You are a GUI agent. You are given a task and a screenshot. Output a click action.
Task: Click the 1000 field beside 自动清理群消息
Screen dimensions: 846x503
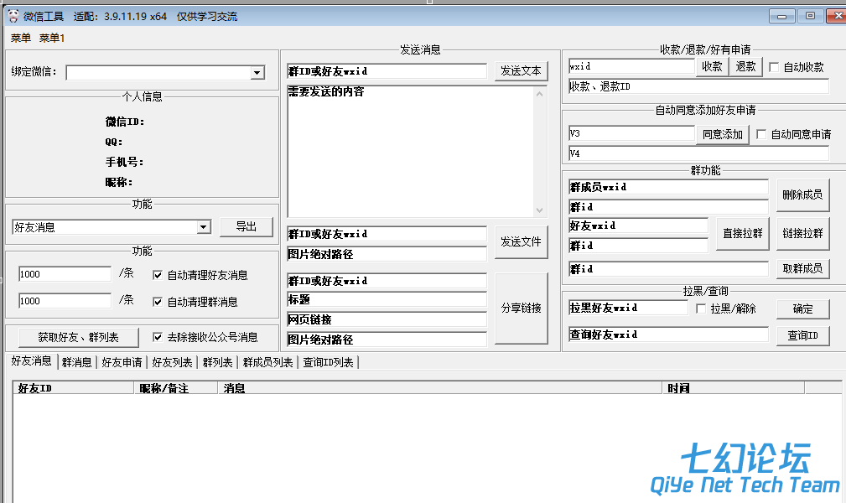pyautogui.click(x=65, y=301)
